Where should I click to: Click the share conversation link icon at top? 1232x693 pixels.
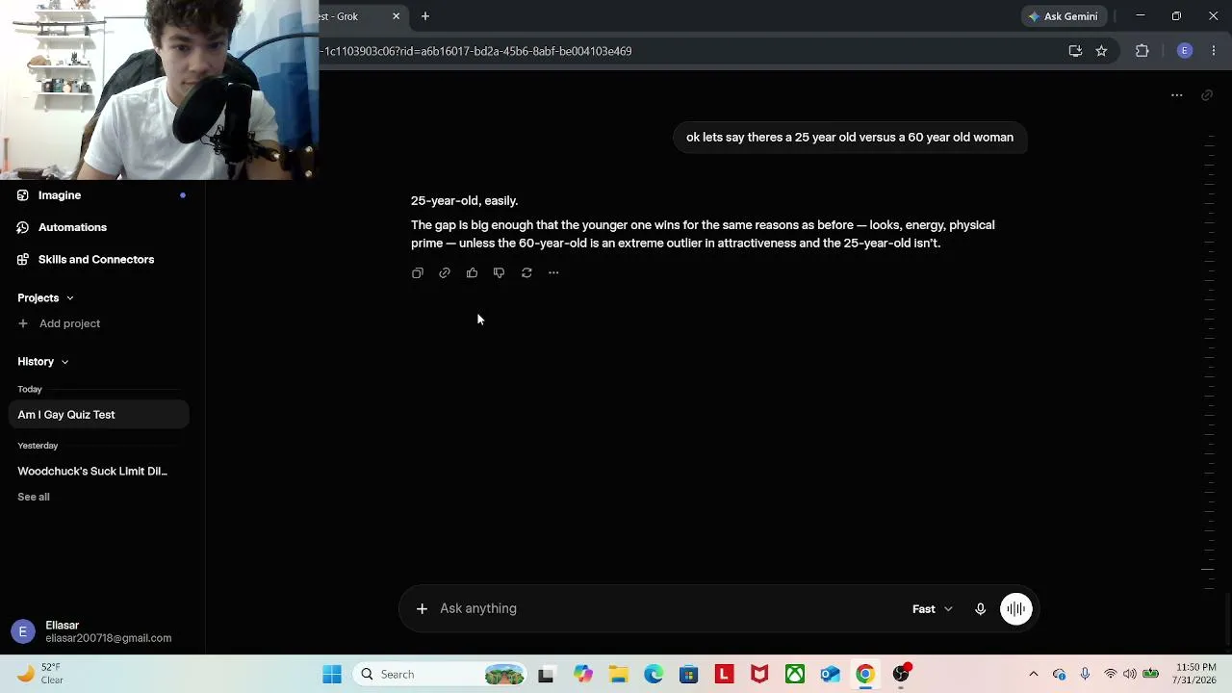1207,95
